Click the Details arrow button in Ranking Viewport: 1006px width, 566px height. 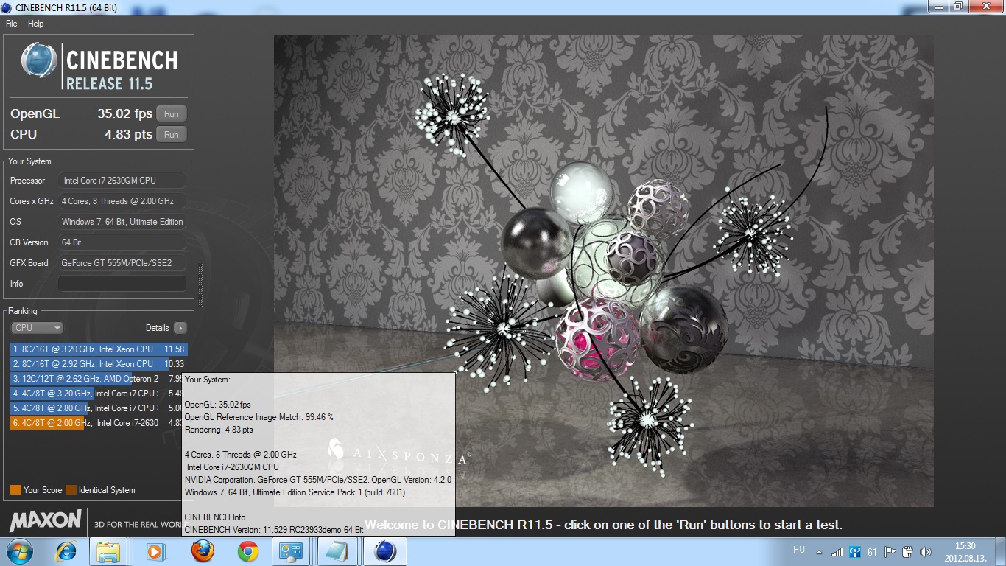(x=180, y=328)
